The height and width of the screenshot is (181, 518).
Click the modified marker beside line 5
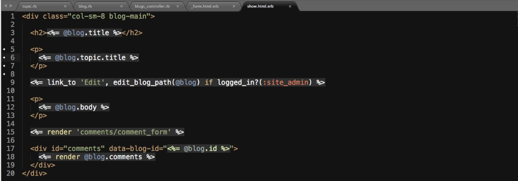click(4, 49)
